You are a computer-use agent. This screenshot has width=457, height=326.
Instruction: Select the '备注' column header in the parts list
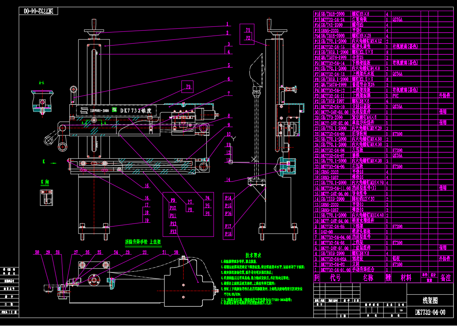[446, 278]
